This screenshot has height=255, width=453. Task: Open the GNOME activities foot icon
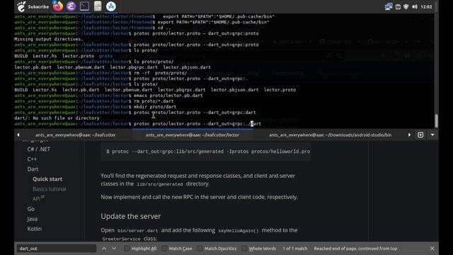[21, 6]
